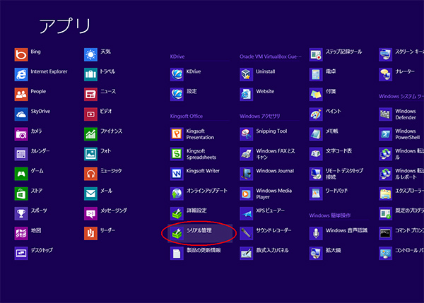Image resolution: width=424 pixels, height=303 pixels.
Task: Open Windows FAX とスキャン
Action: tap(247, 154)
